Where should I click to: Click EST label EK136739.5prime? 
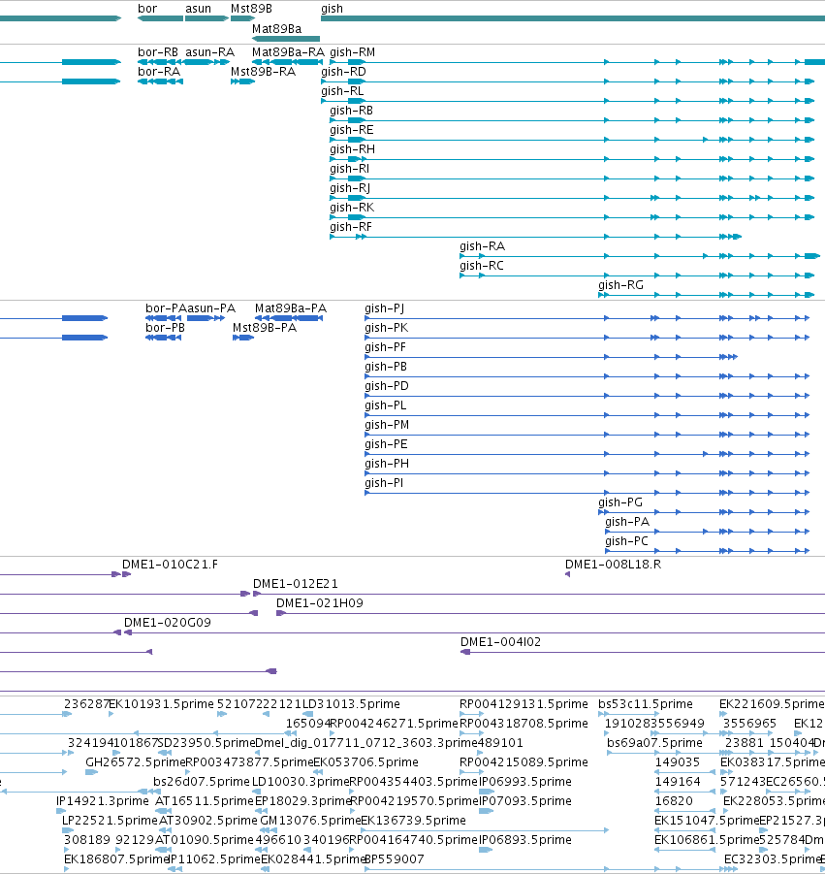point(413,821)
